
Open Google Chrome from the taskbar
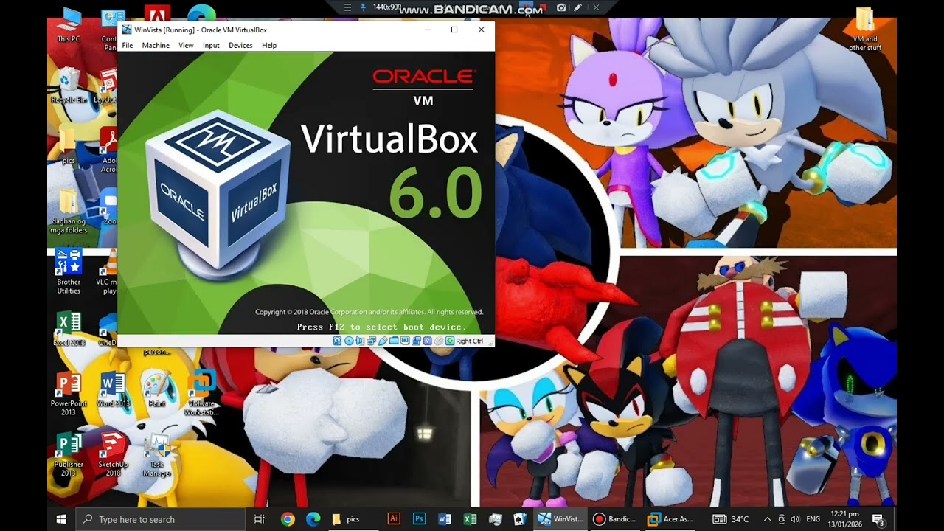point(288,519)
